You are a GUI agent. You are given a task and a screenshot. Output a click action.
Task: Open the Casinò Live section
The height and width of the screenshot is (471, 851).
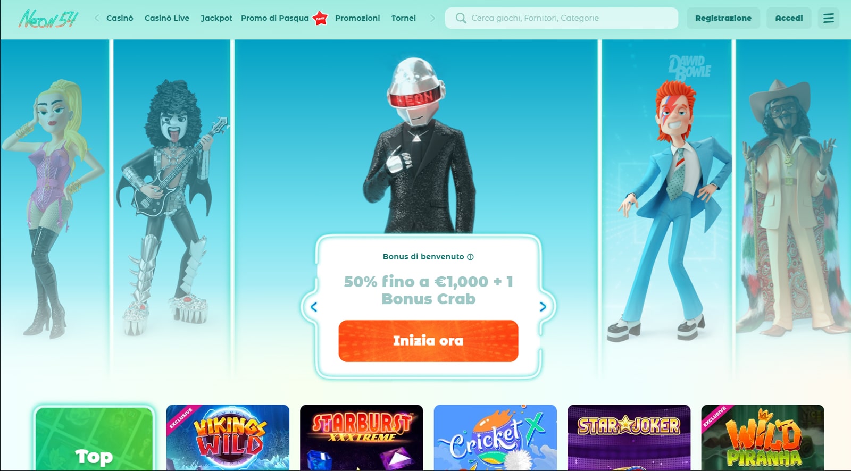pyautogui.click(x=167, y=18)
